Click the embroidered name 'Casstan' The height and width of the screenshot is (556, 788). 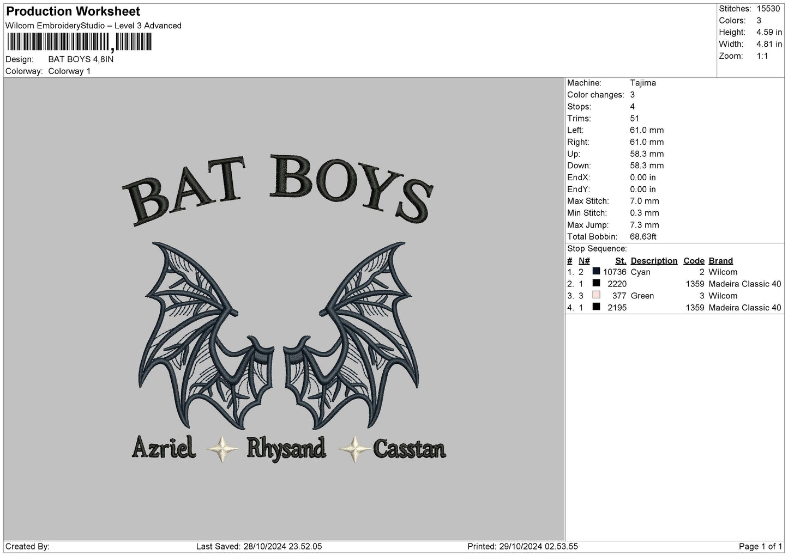[x=409, y=449]
